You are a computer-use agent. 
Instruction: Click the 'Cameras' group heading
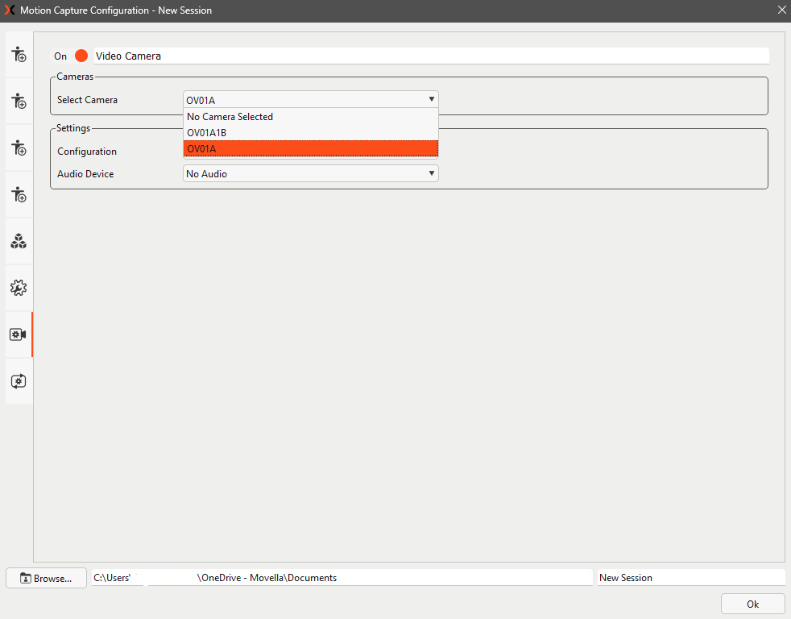(x=75, y=77)
